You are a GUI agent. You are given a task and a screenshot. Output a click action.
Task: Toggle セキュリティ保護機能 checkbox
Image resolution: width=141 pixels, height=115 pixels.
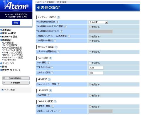[90, 52]
